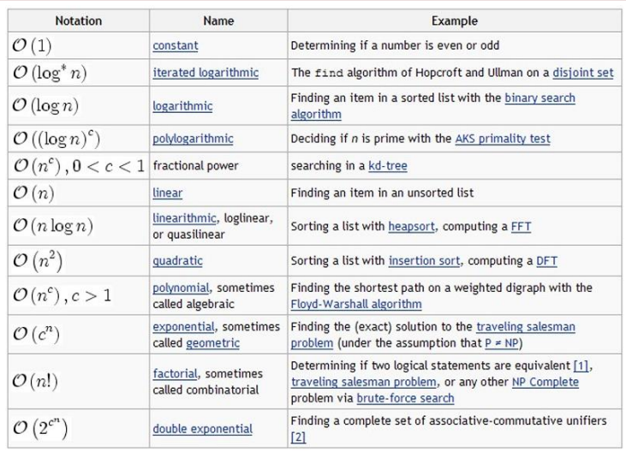Follow the iterated logarithmic link
The height and width of the screenshot is (452, 626).
(206, 73)
